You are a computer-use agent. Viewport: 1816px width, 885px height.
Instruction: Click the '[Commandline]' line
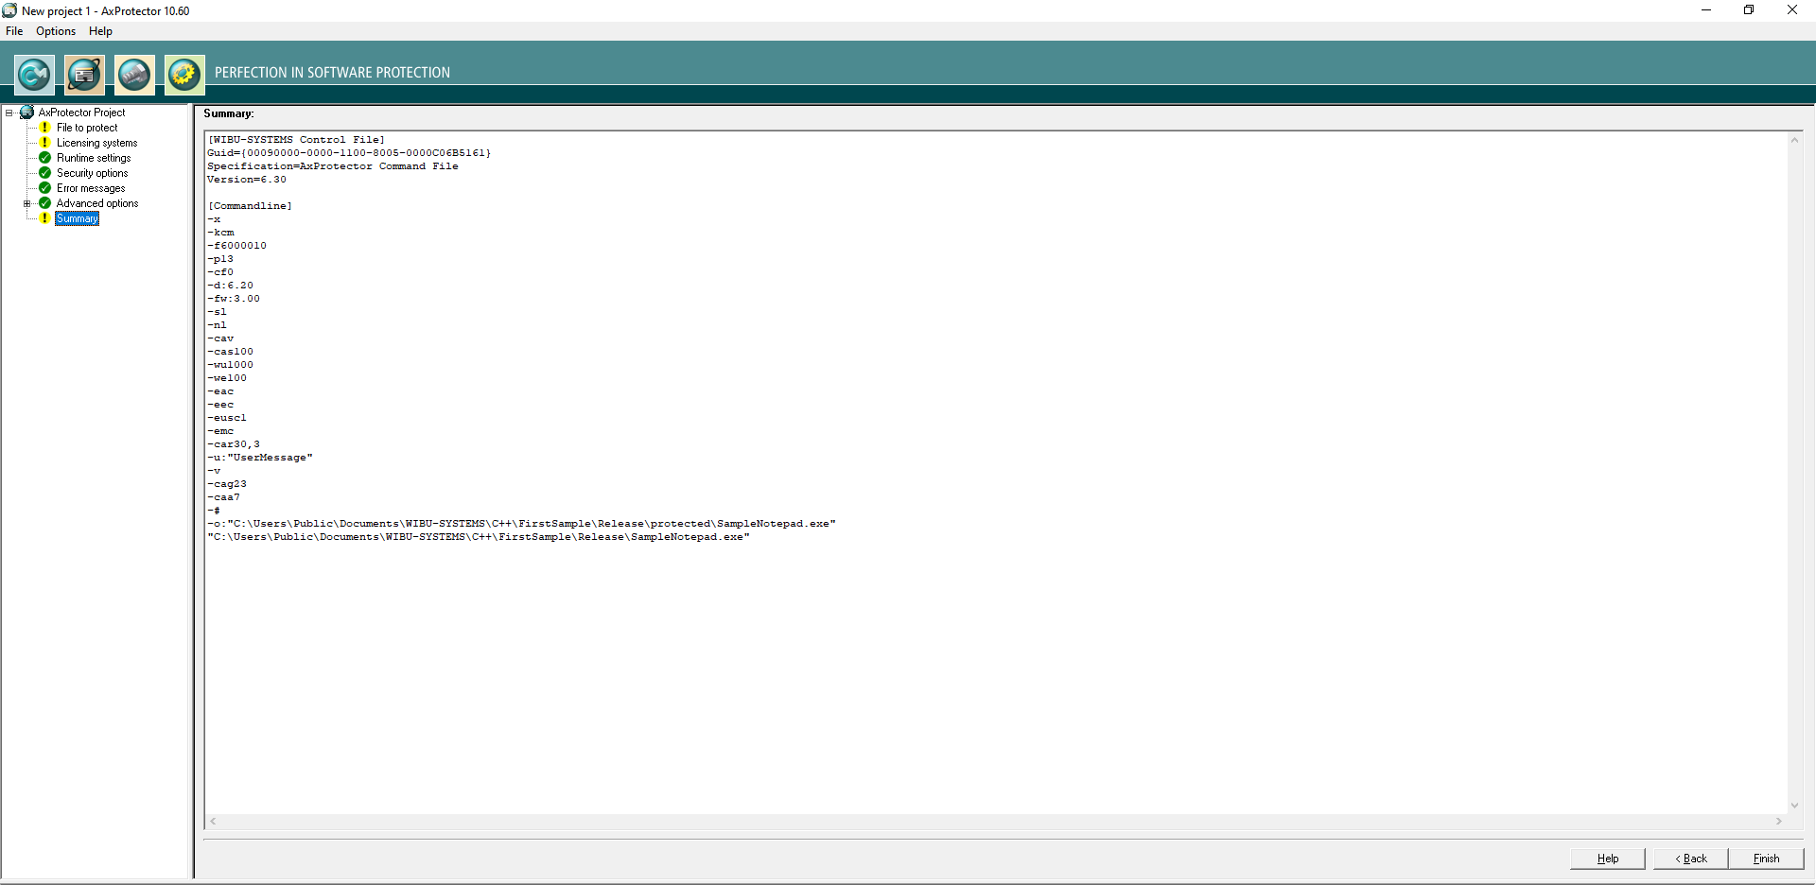(250, 206)
